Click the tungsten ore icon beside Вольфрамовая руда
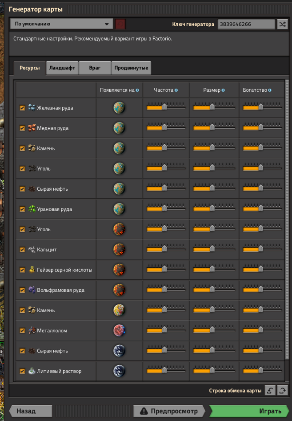292x421 pixels. click(32, 290)
